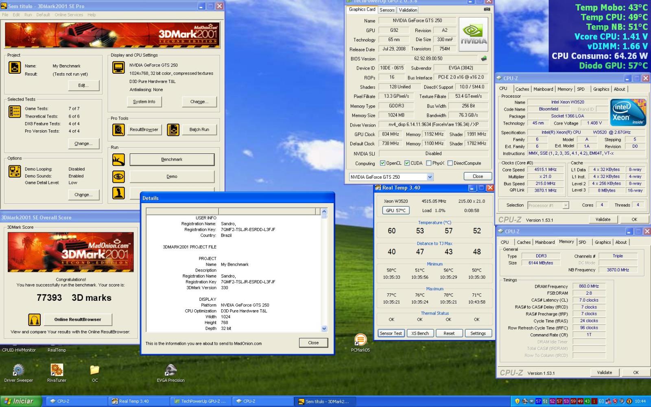651x407 pixels.
Task: Open the Processor #1 selection dropdown
Action: pyautogui.click(x=566, y=206)
